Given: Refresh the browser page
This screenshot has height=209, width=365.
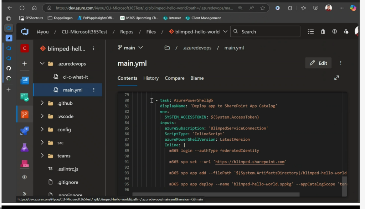Looking at the screenshot, I should pos(22,8).
